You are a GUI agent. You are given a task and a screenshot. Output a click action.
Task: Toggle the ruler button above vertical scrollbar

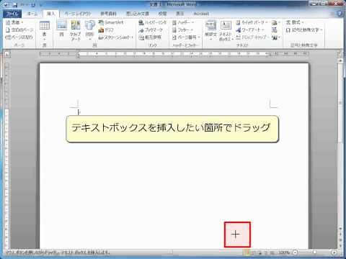pos(340,54)
